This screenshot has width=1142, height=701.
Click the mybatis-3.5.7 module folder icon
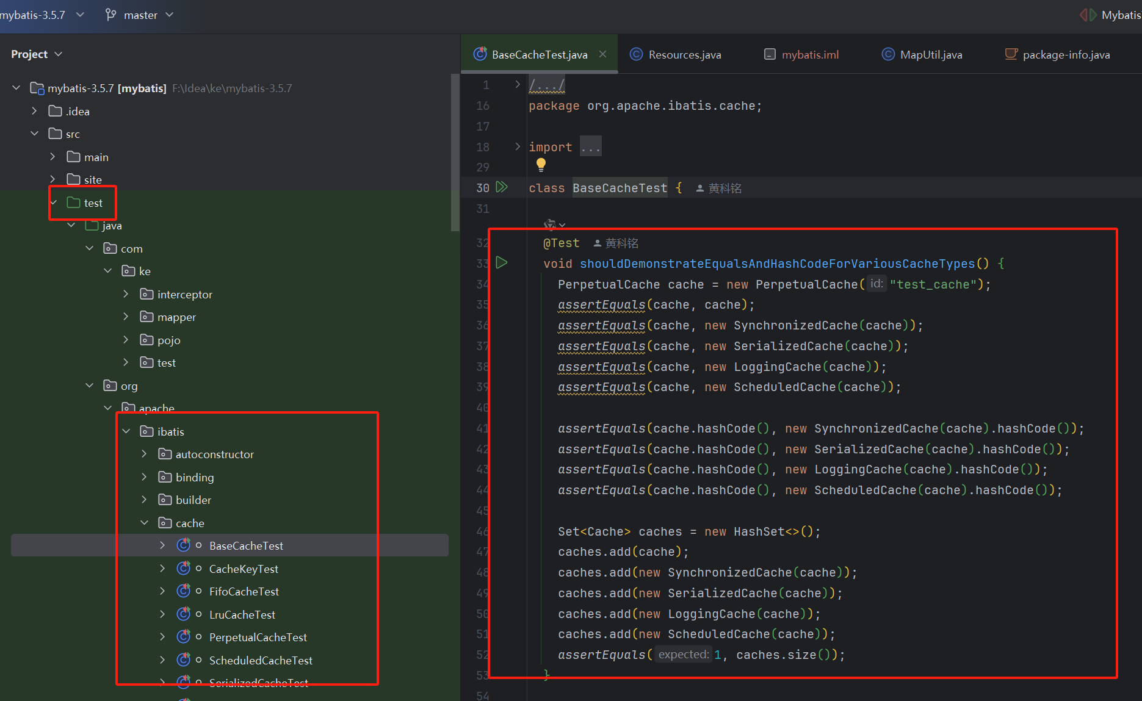click(x=37, y=88)
